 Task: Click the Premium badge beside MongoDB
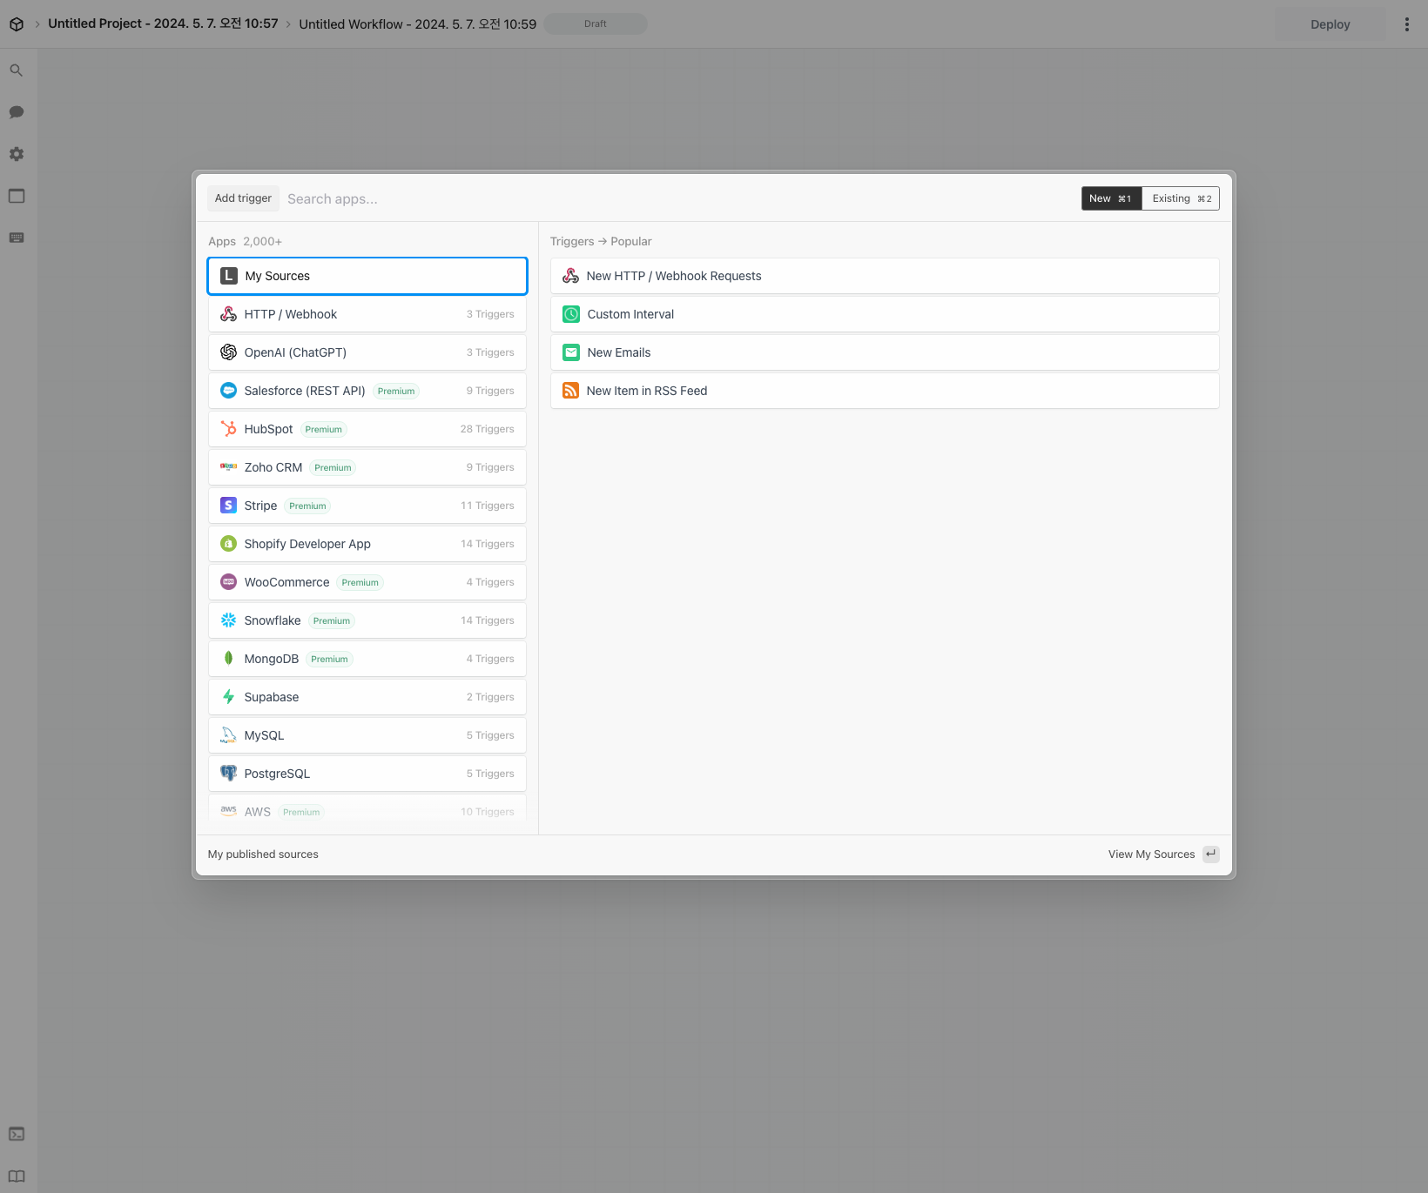[329, 659]
